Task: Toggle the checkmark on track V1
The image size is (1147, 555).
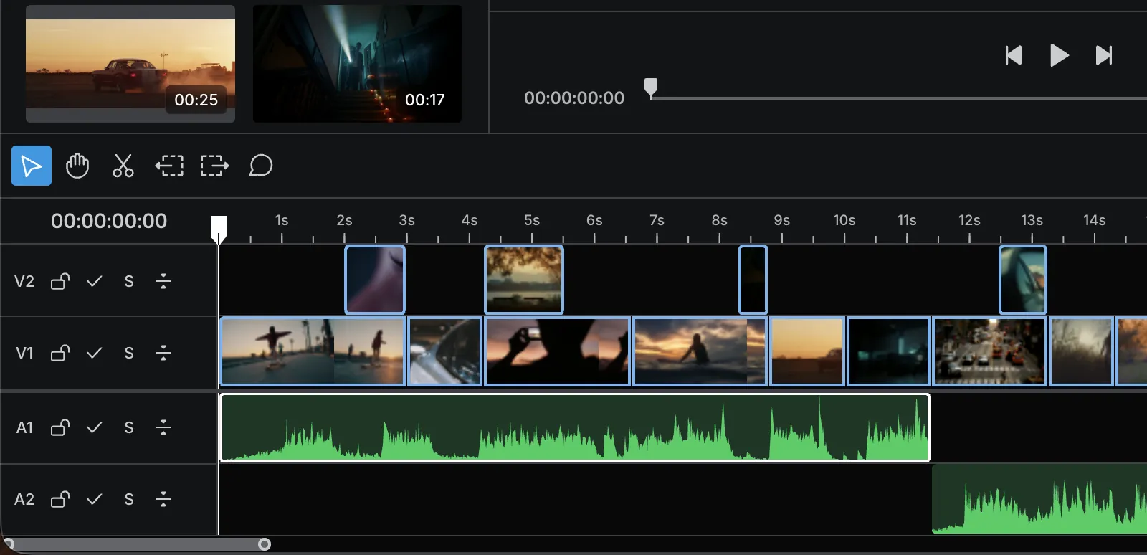Action: (95, 353)
